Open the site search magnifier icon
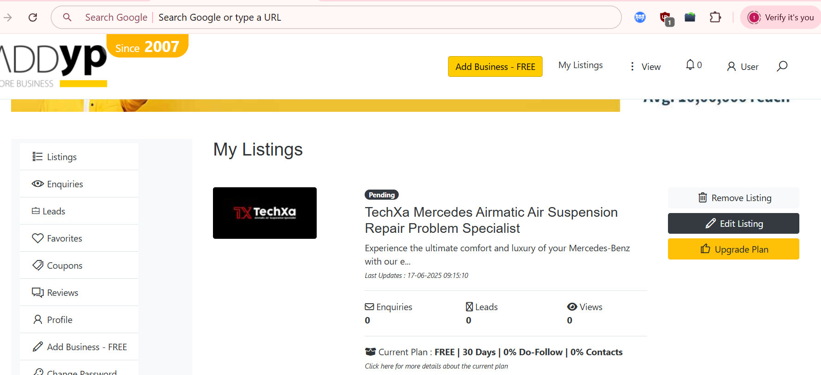The image size is (821, 375). (782, 66)
